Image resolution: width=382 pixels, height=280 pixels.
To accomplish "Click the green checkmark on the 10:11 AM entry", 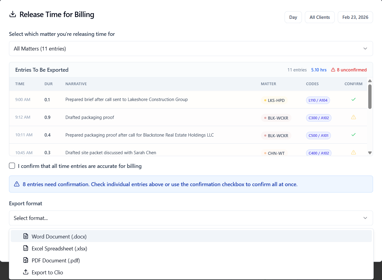I will click(x=354, y=134).
